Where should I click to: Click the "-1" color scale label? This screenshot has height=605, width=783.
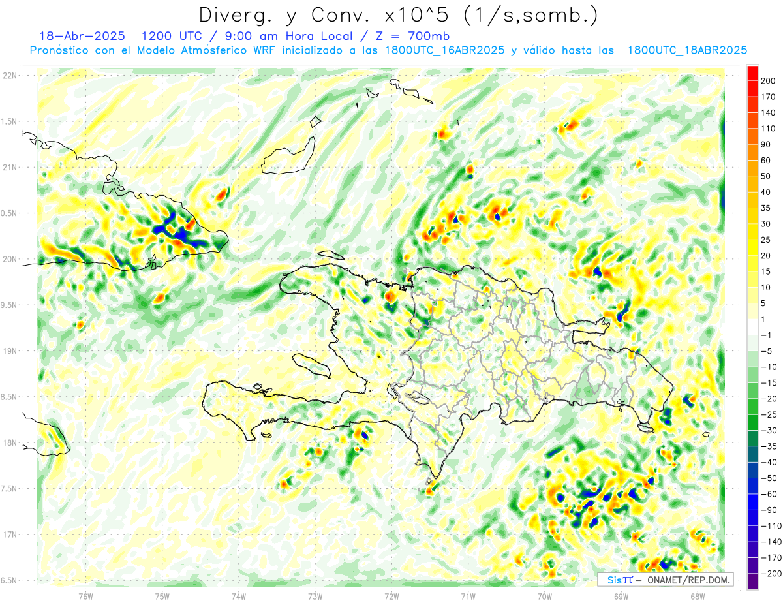click(x=767, y=335)
